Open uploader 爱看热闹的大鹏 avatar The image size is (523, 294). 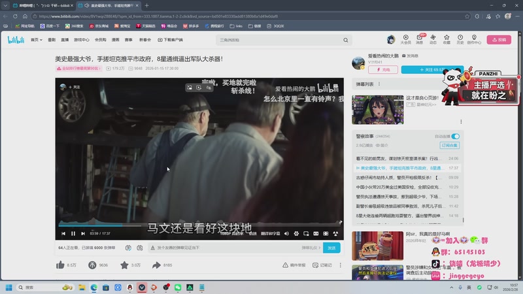[x=358, y=63]
